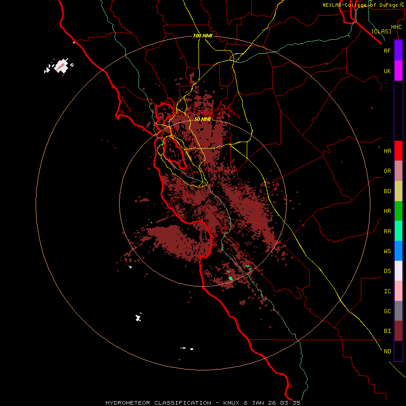This screenshot has height=406, width=406.
Task: Click the WS legend label
Action: [x=387, y=251]
